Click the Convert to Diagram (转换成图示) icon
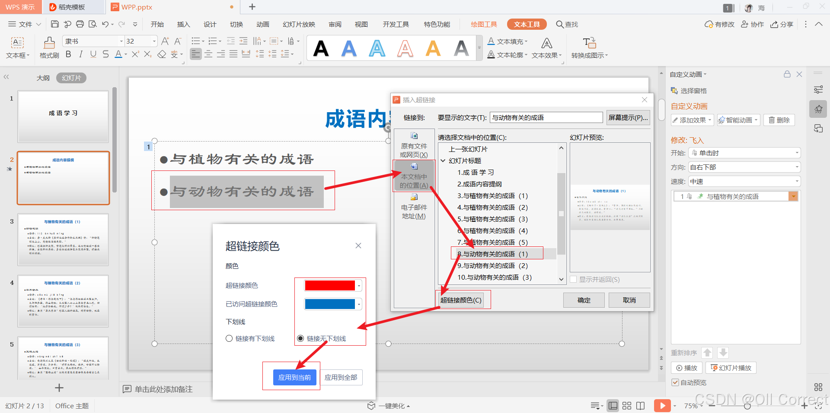Image resolution: width=830 pixels, height=413 pixels. [589, 43]
